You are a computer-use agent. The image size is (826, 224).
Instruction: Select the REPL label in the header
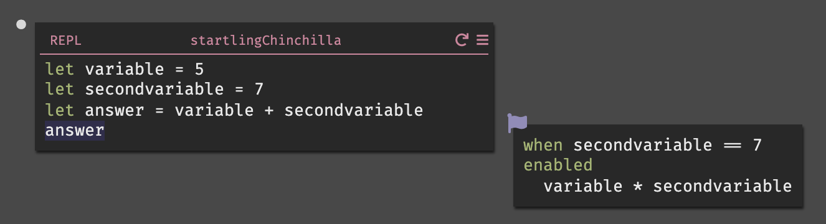[65, 41]
